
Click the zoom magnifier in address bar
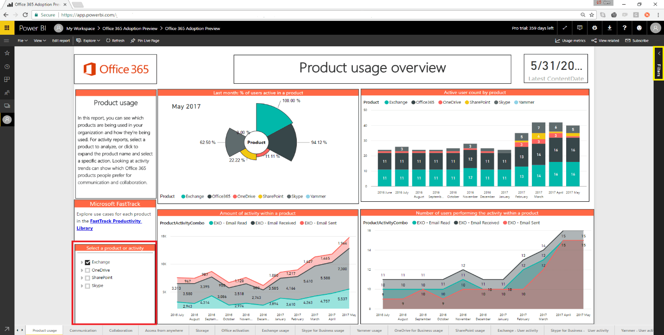(582, 15)
